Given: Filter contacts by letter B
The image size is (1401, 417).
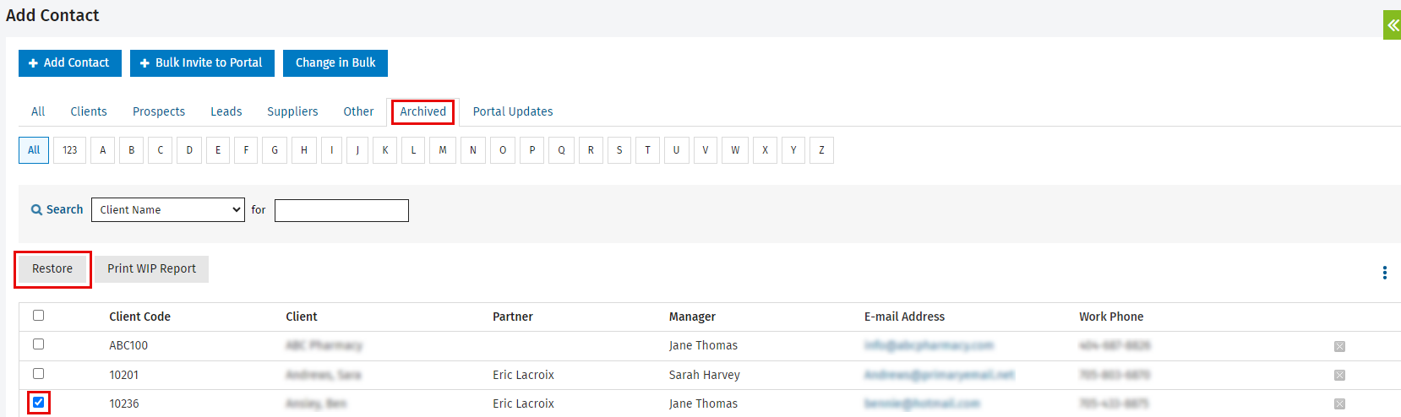Looking at the screenshot, I should pos(132,150).
